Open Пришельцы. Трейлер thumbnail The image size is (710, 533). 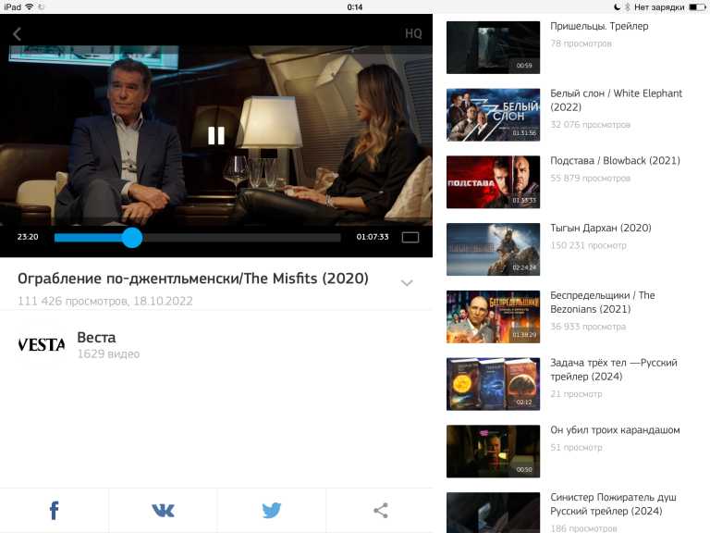pos(493,47)
